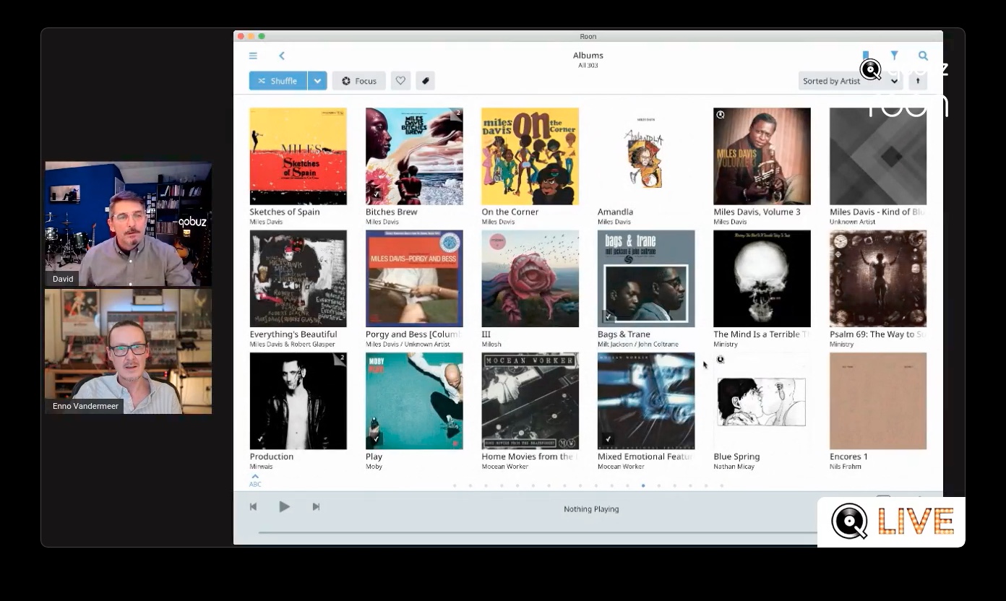1006x601 pixels.
Task: Skip to next track
Action: 316,507
